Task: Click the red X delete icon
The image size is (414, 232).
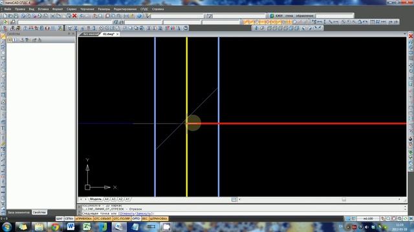Action: [74, 15]
